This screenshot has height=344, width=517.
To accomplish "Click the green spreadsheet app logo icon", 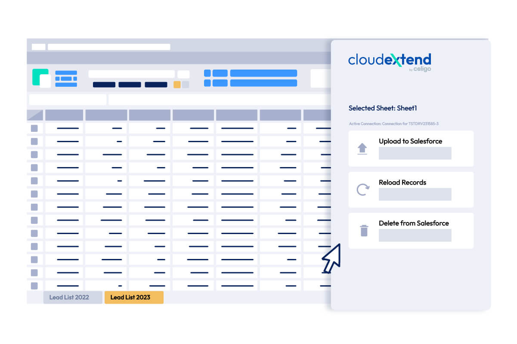I will point(41,78).
